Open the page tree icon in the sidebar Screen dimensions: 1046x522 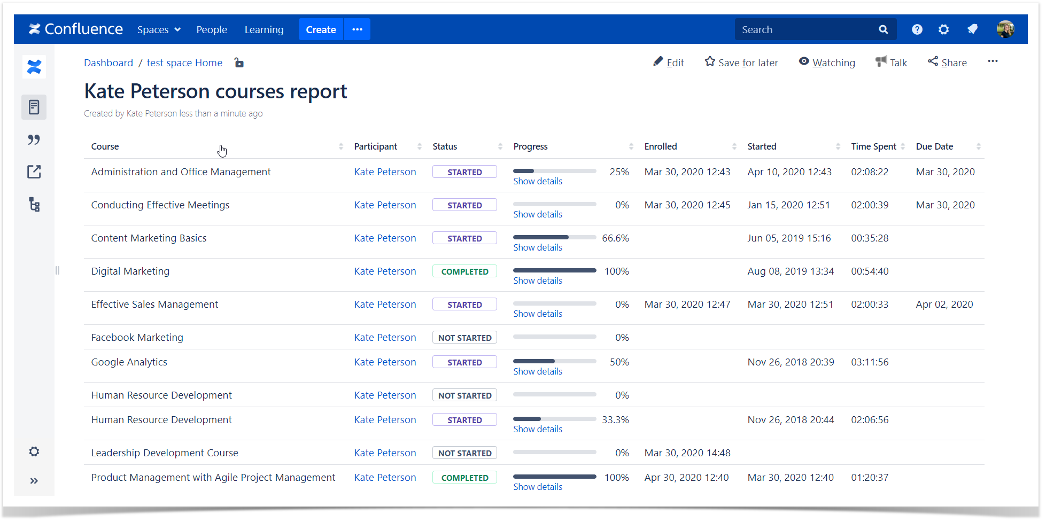[x=34, y=204]
